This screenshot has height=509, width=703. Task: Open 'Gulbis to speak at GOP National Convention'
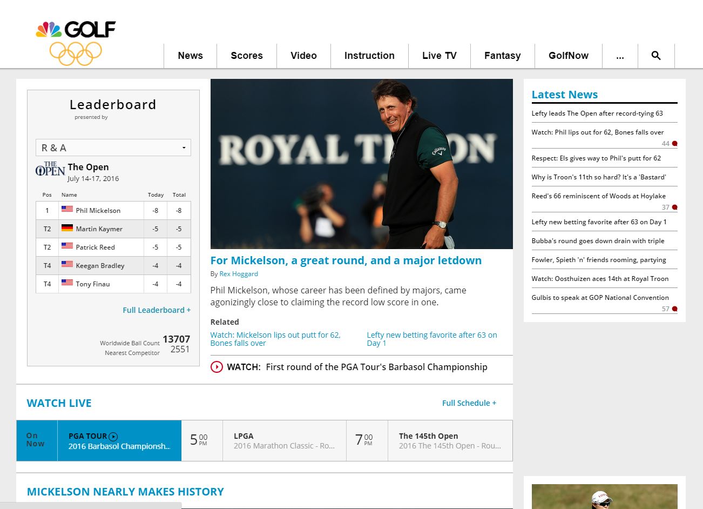coord(600,298)
